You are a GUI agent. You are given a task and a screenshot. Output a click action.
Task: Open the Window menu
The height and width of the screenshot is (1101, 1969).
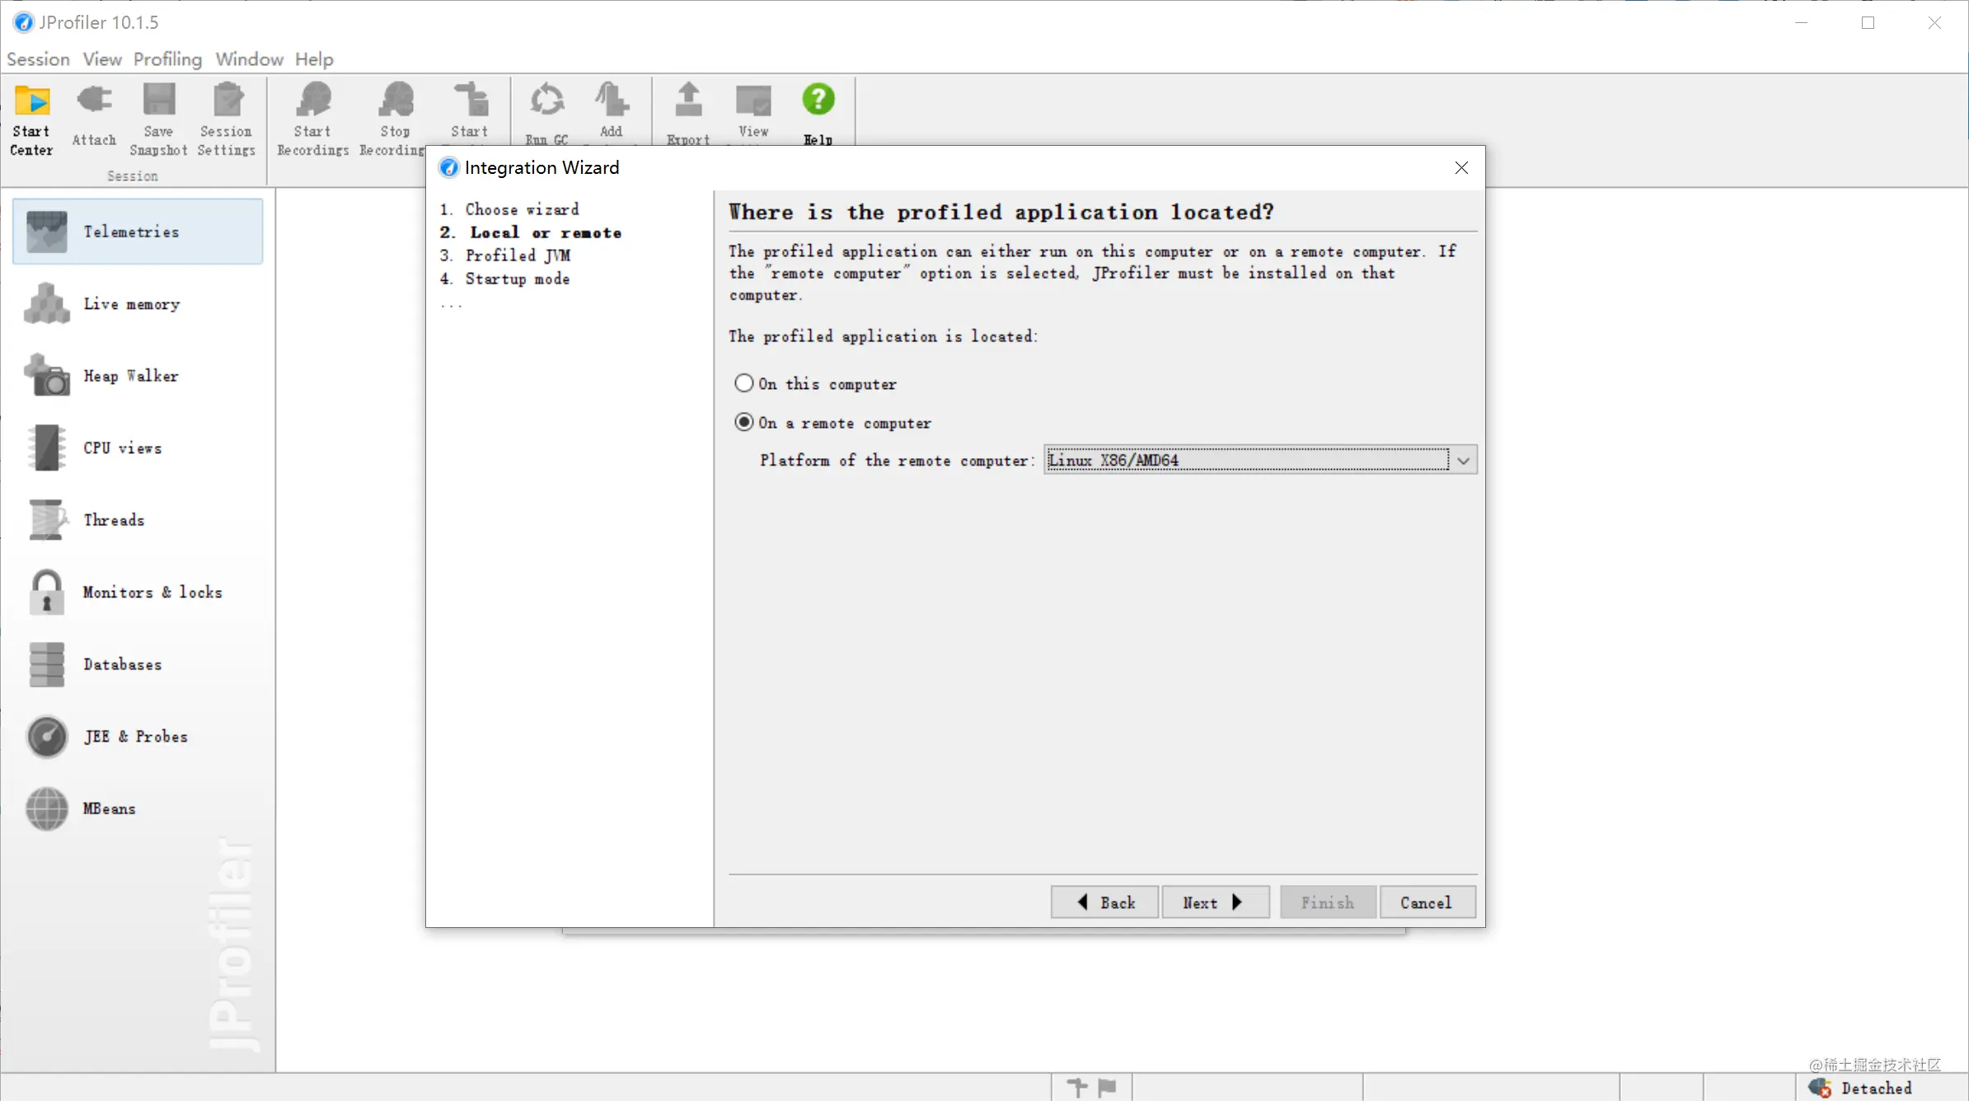(249, 59)
